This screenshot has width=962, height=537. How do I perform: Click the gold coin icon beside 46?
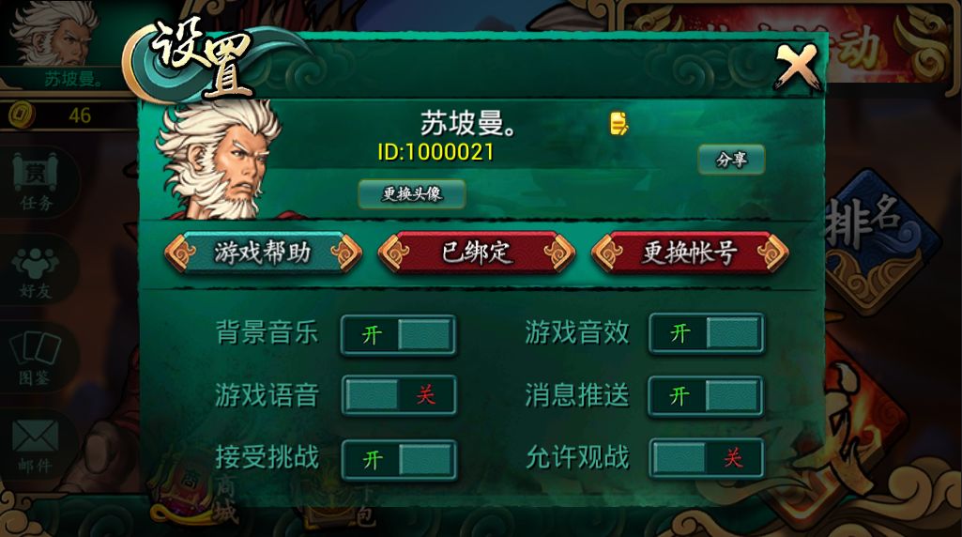click(x=23, y=115)
